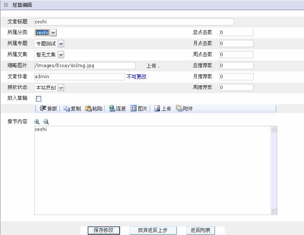Screen dimensions: 304x235
Task: Click the 上传 upload toolbar icon
Action: 157,108
